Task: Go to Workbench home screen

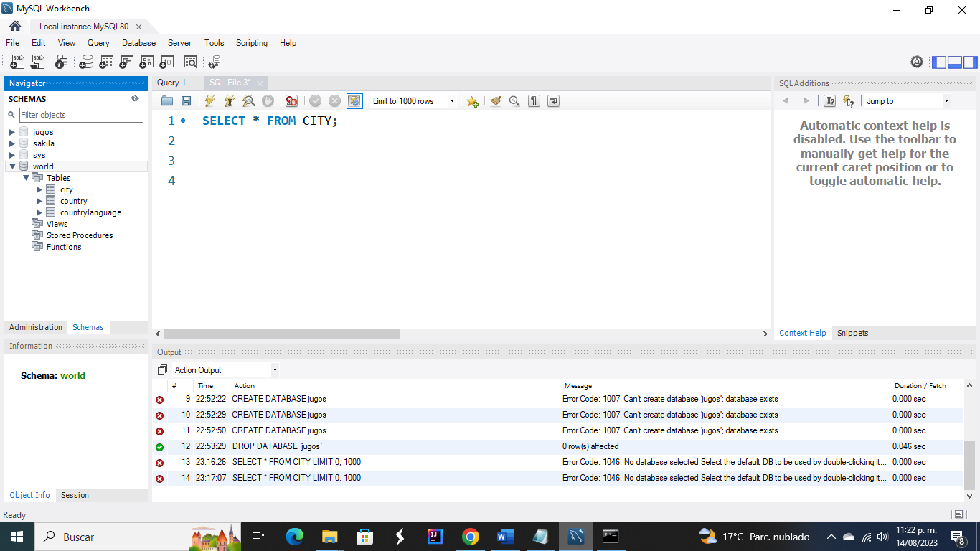Action: click(15, 27)
